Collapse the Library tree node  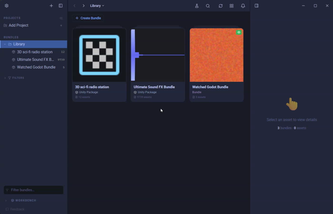pos(5,44)
